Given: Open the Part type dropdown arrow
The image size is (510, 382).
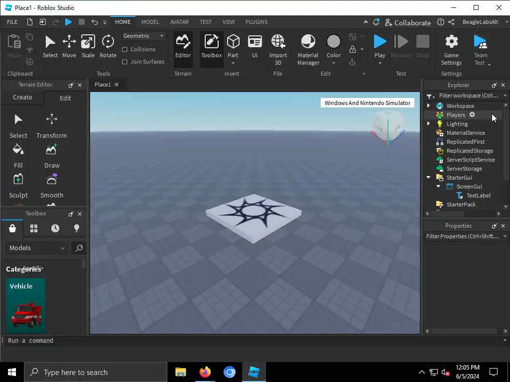Looking at the screenshot, I should 233,63.
